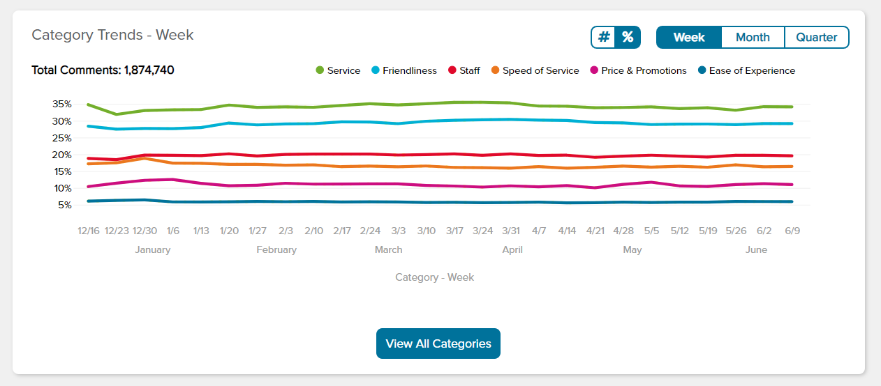The width and height of the screenshot is (881, 386).
Task: Toggle the dark blue Ease of Experience legend dot
Action: 702,70
